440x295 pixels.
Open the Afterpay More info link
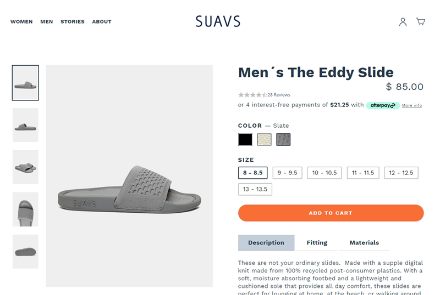(x=411, y=105)
